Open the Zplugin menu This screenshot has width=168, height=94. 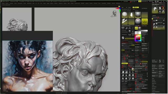pos(109,3)
